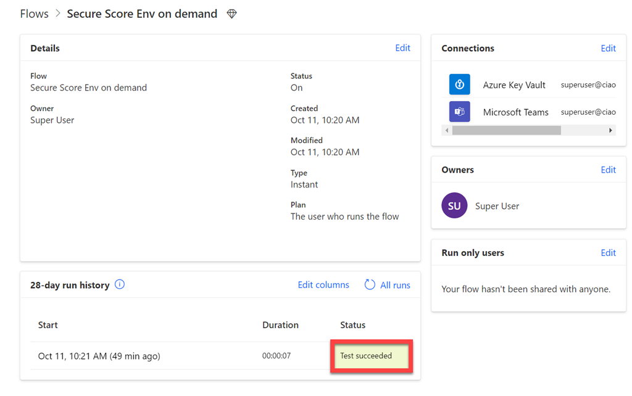View All runs of the flow

click(395, 285)
